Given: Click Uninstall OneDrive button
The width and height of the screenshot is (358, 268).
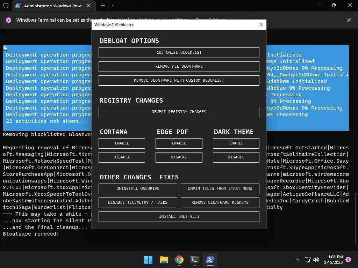Looking at the screenshot, I should click(x=138, y=188).
